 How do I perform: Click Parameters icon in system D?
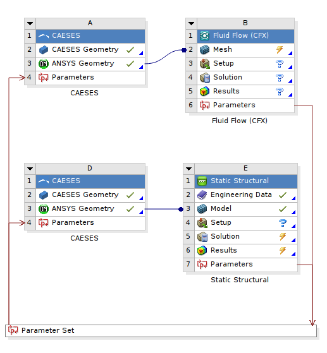pos(44,223)
